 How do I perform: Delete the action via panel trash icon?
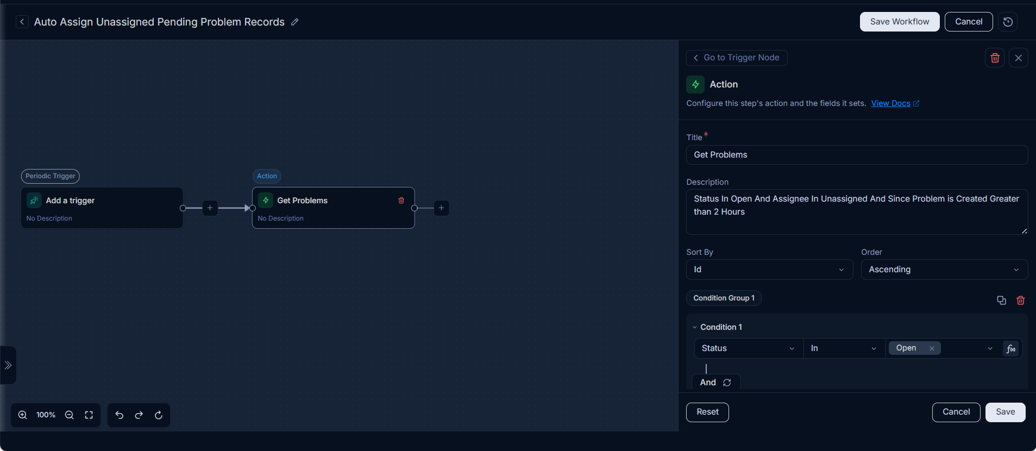(x=995, y=58)
